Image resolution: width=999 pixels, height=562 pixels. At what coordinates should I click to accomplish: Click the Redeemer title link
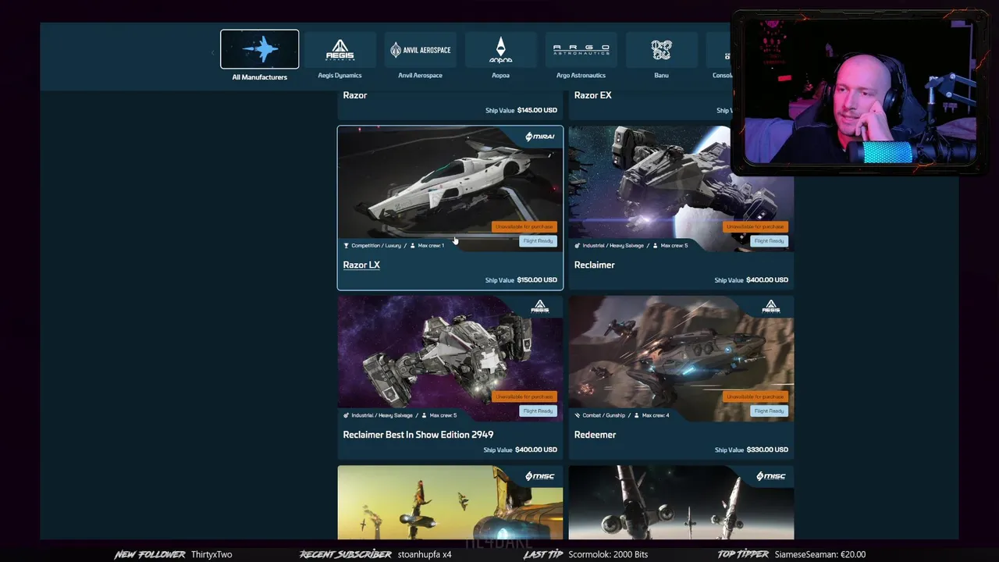[x=595, y=435]
